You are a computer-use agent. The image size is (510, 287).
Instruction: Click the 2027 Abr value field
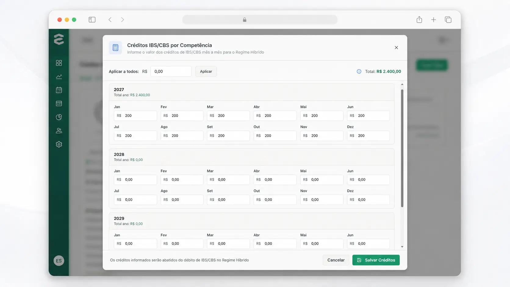pyautogui.click(x=275, y=116)
